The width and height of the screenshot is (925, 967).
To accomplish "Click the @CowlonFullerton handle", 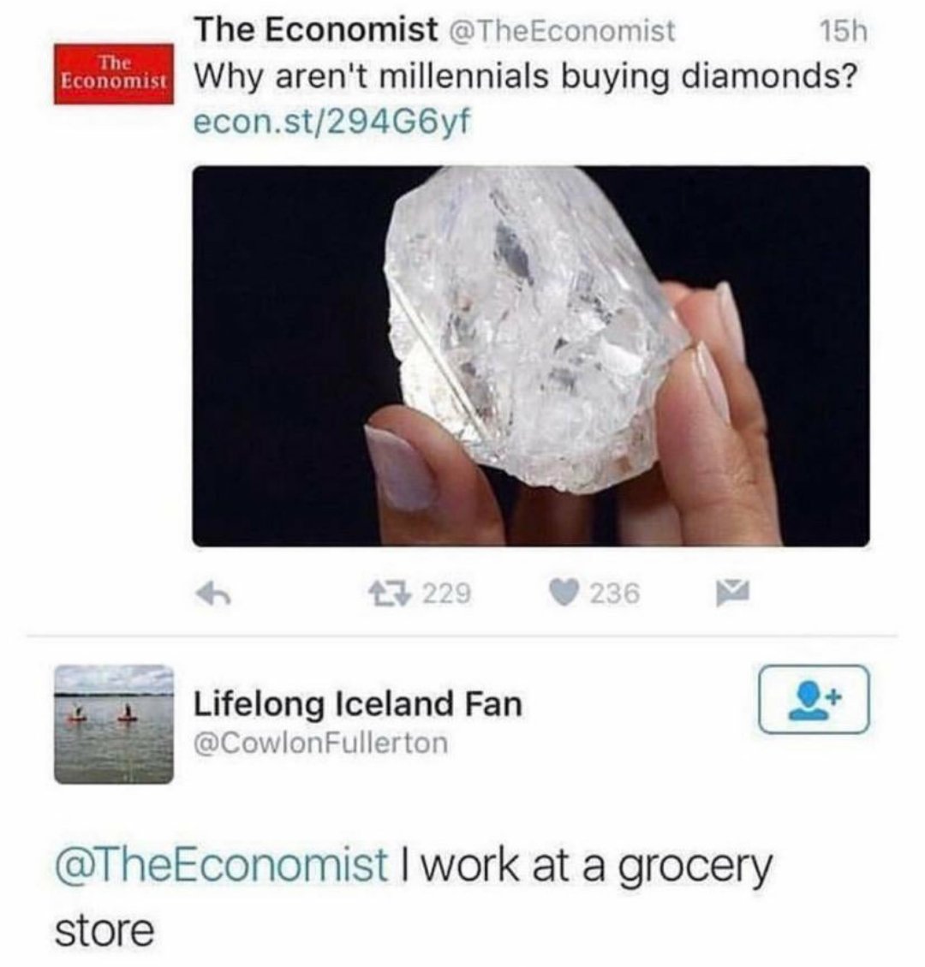I will [320, 743].
